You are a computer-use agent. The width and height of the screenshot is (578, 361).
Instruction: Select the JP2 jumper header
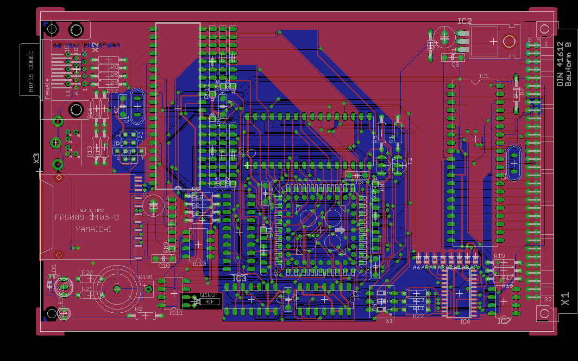click(x=128, y=145)
